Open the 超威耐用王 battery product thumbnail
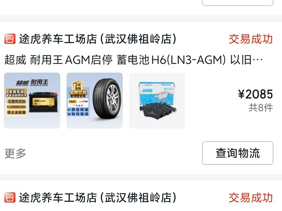The height and width of the screenshot is (211, 282). click(32, 100)
